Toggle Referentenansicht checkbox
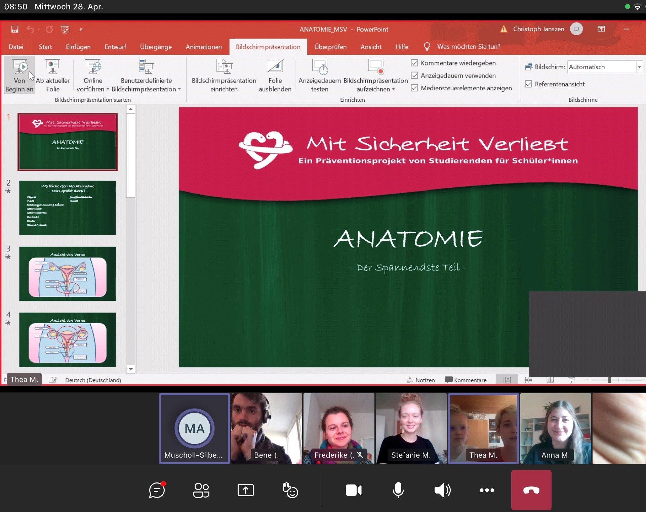Image resolution: width=646 pixels, height=512 pixels. click(528, 84)
